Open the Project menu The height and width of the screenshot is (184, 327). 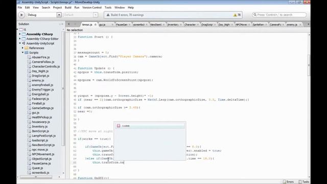click(x=57, y=8)
